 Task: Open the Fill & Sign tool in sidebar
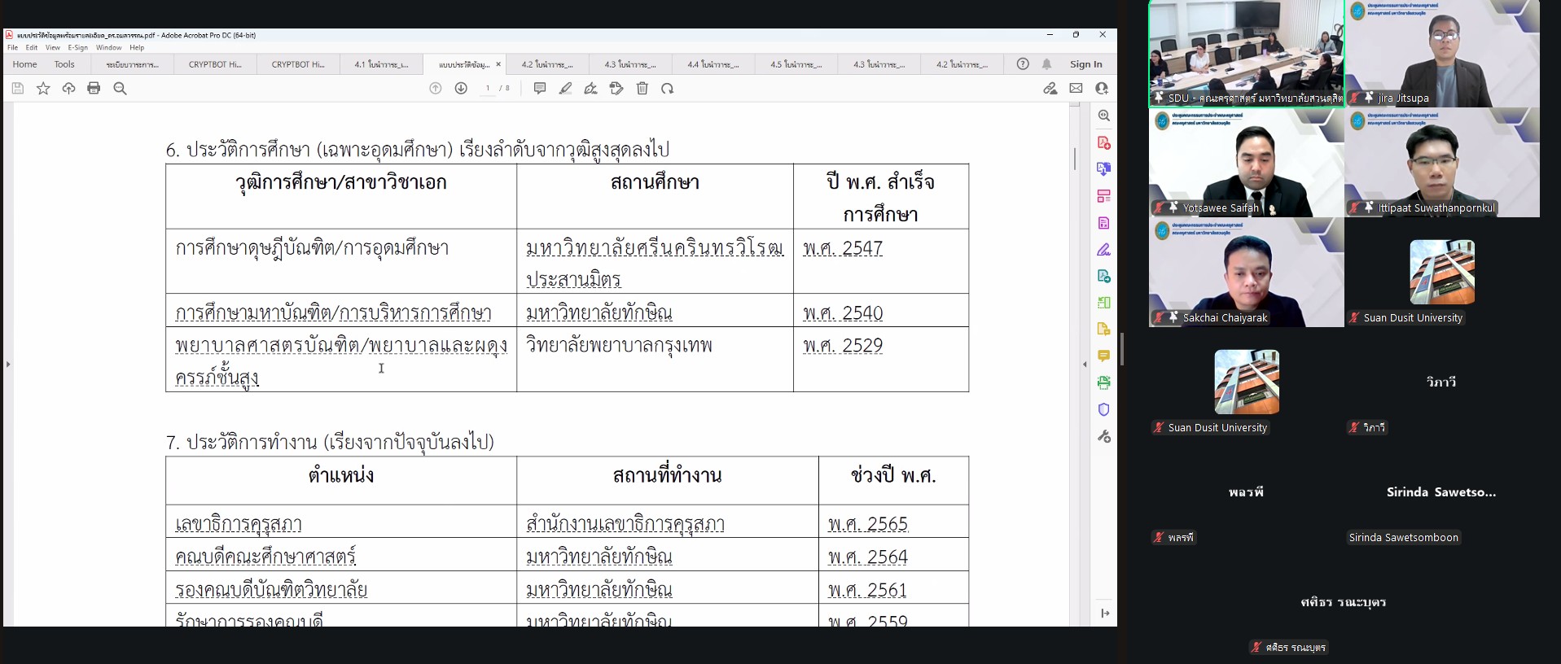[x=1103, y=250]
